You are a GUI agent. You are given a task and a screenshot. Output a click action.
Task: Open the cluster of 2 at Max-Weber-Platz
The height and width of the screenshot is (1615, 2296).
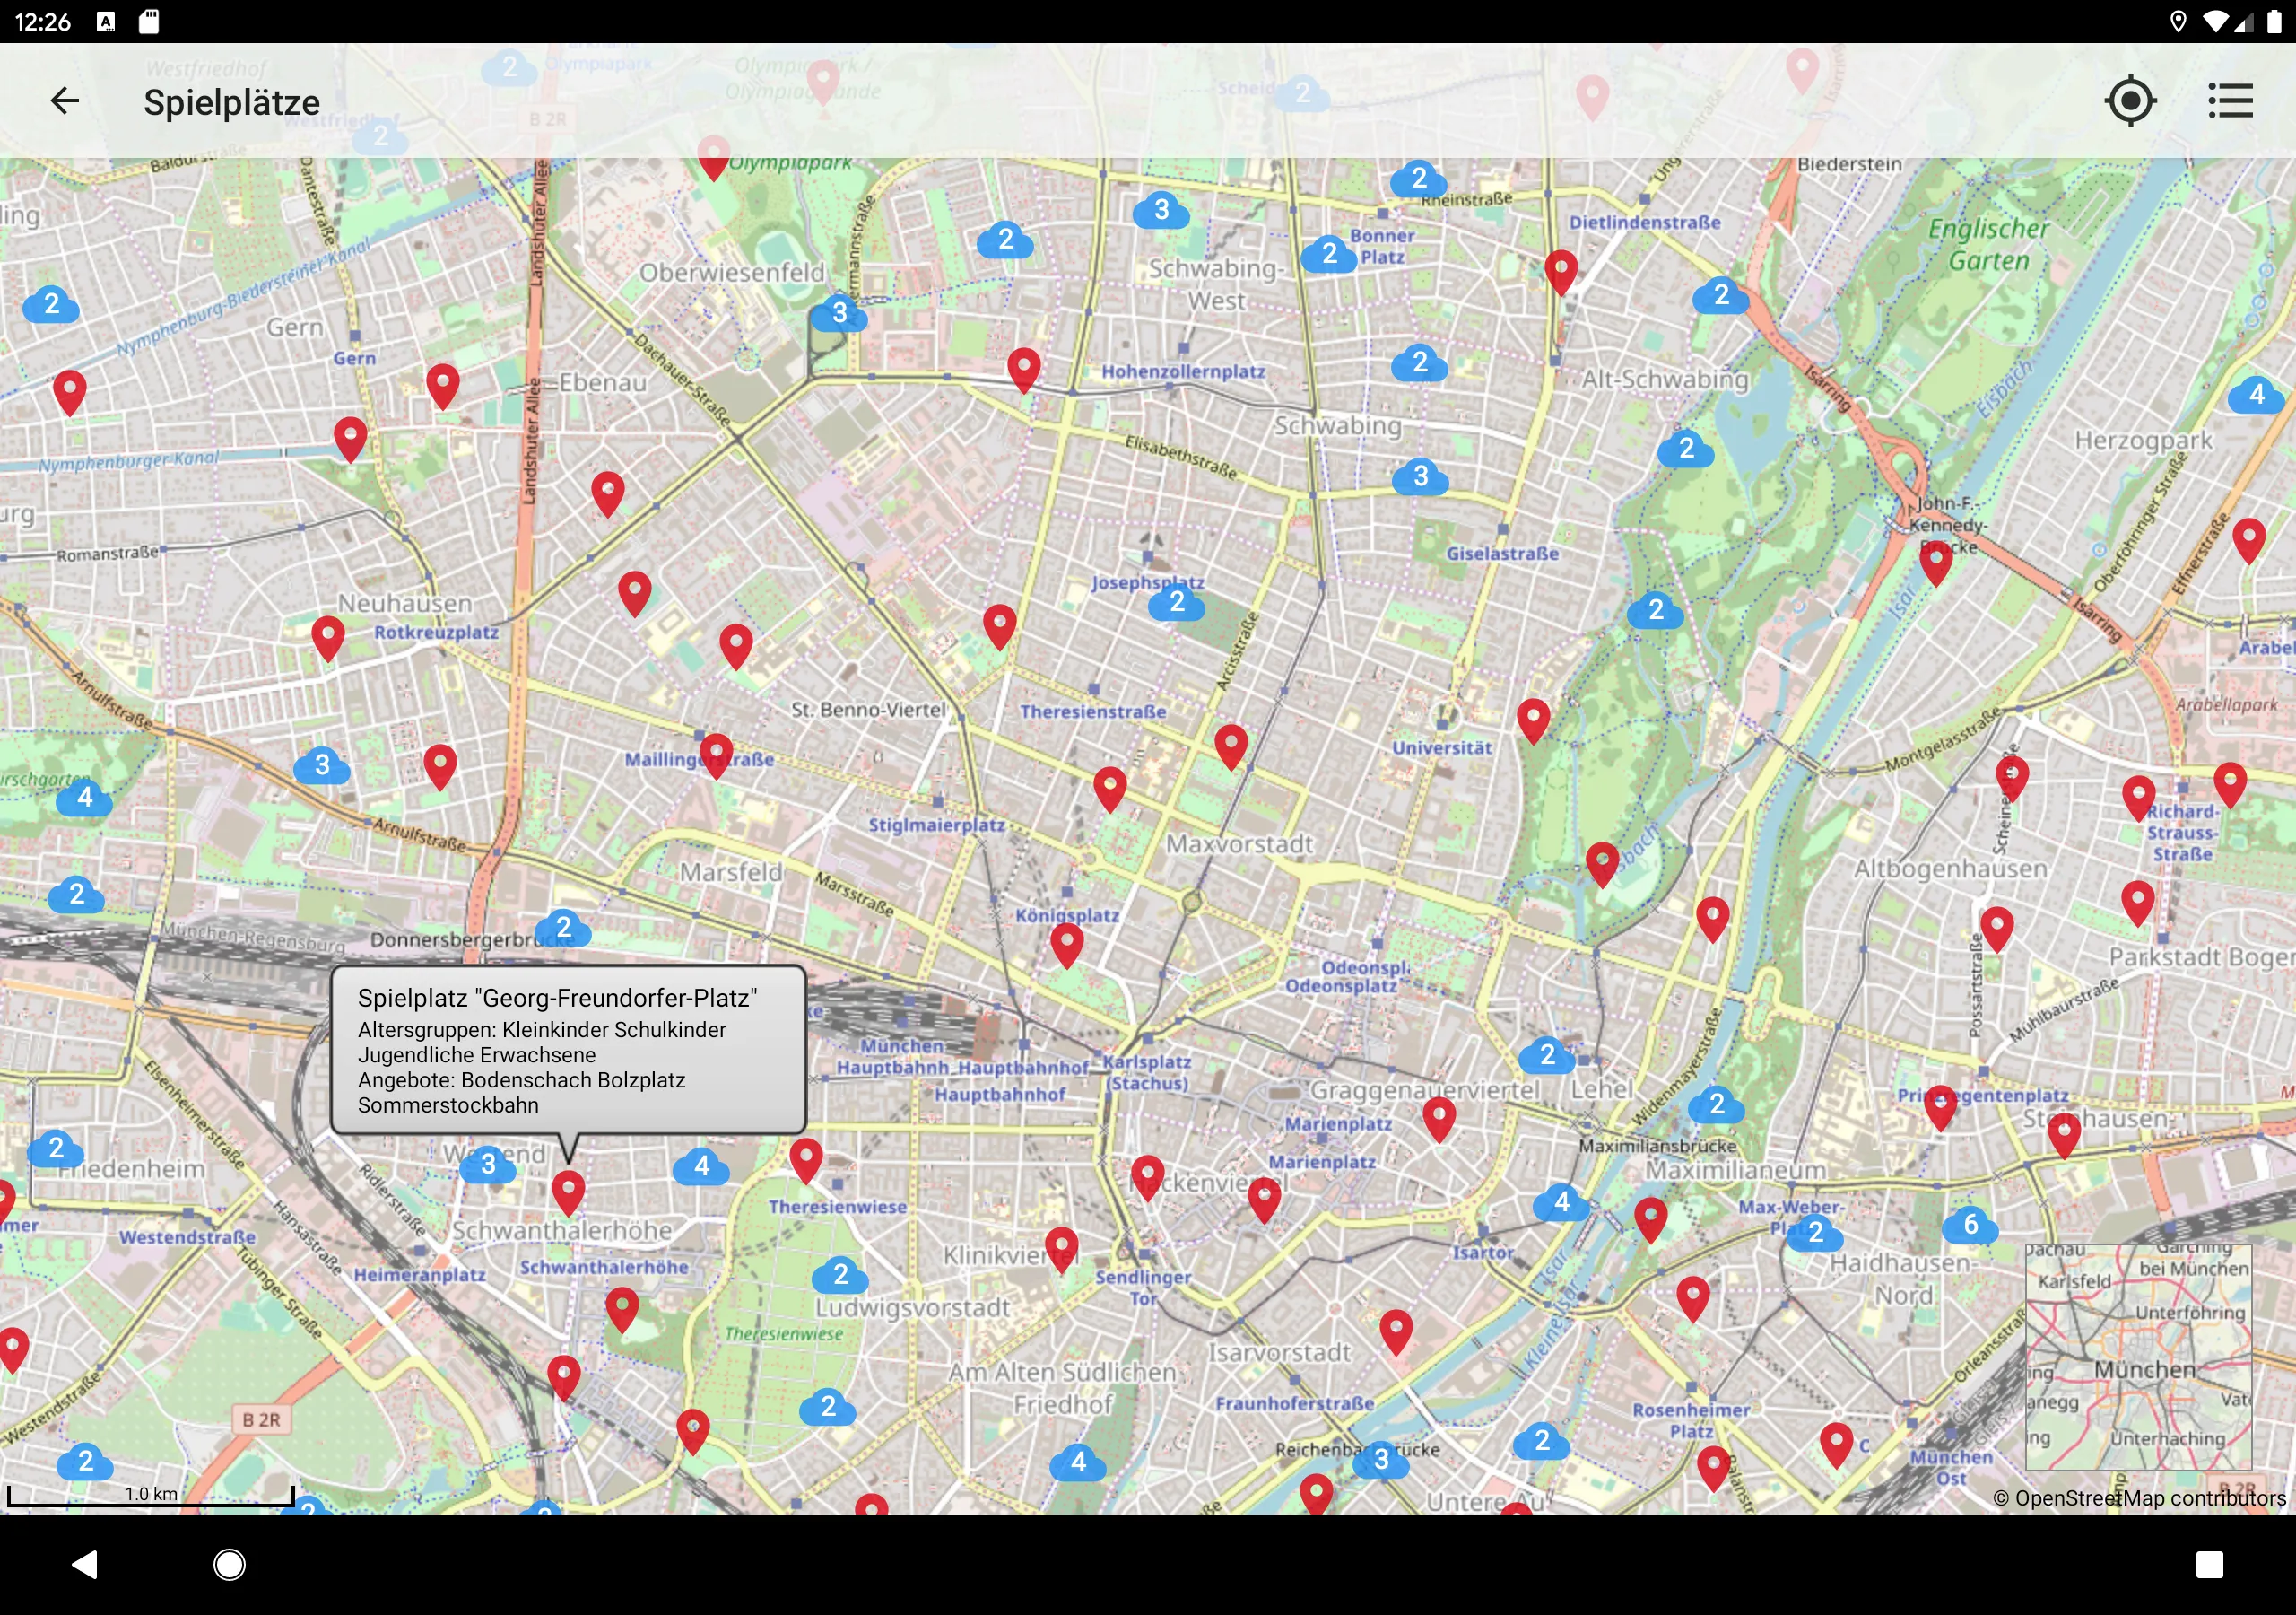[x=1816, y=1233]
